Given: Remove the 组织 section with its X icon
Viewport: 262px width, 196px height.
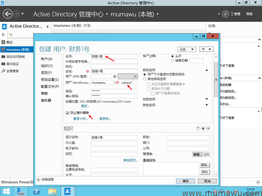Looking at the screenshot, I should (x=203, y=128).
